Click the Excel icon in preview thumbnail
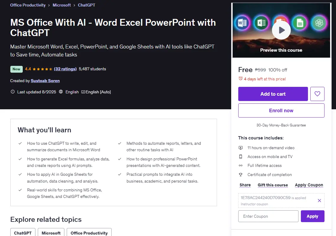Image resolution: width=336 pixels, height=236 pixels. point(261,23)
